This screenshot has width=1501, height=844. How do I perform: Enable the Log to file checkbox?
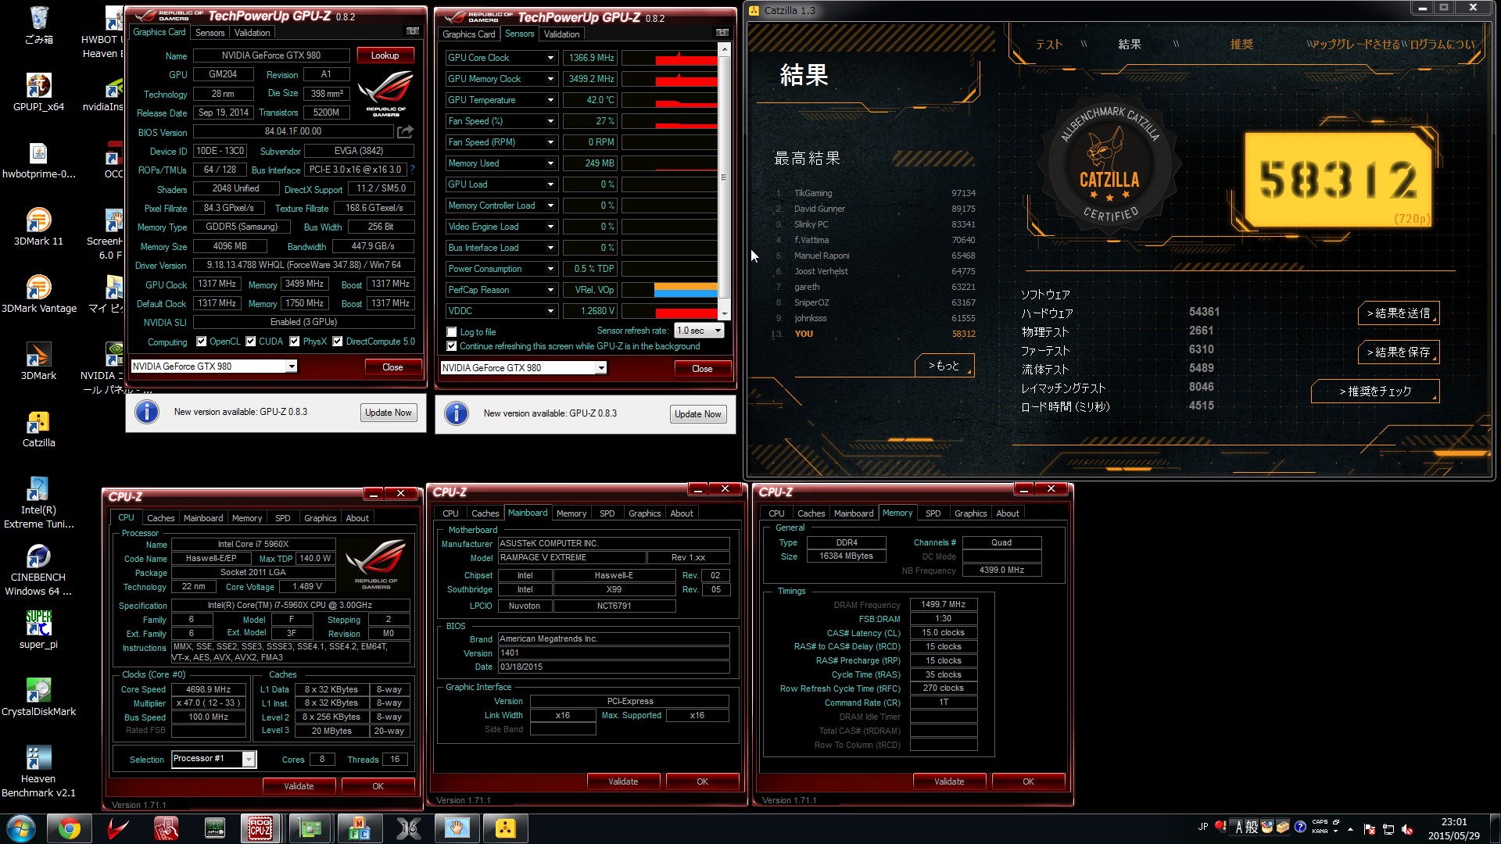point(451,332)
